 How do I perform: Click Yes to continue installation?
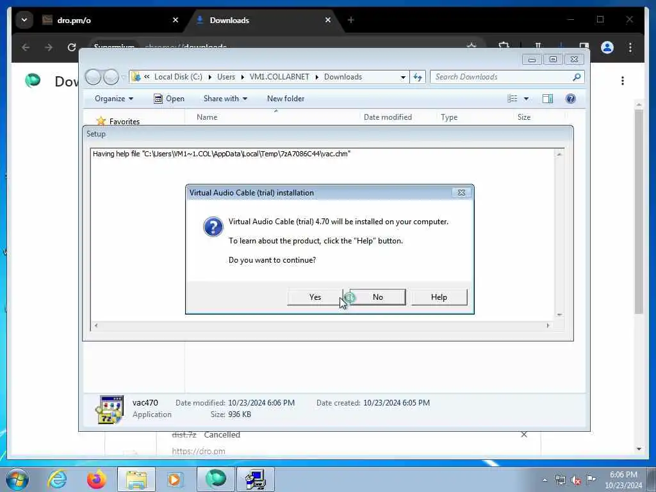315,297
